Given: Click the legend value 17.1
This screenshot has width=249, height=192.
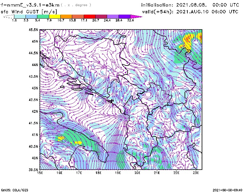Looking at the screenshot, I should pyautogui.click(x=84, y=20).
